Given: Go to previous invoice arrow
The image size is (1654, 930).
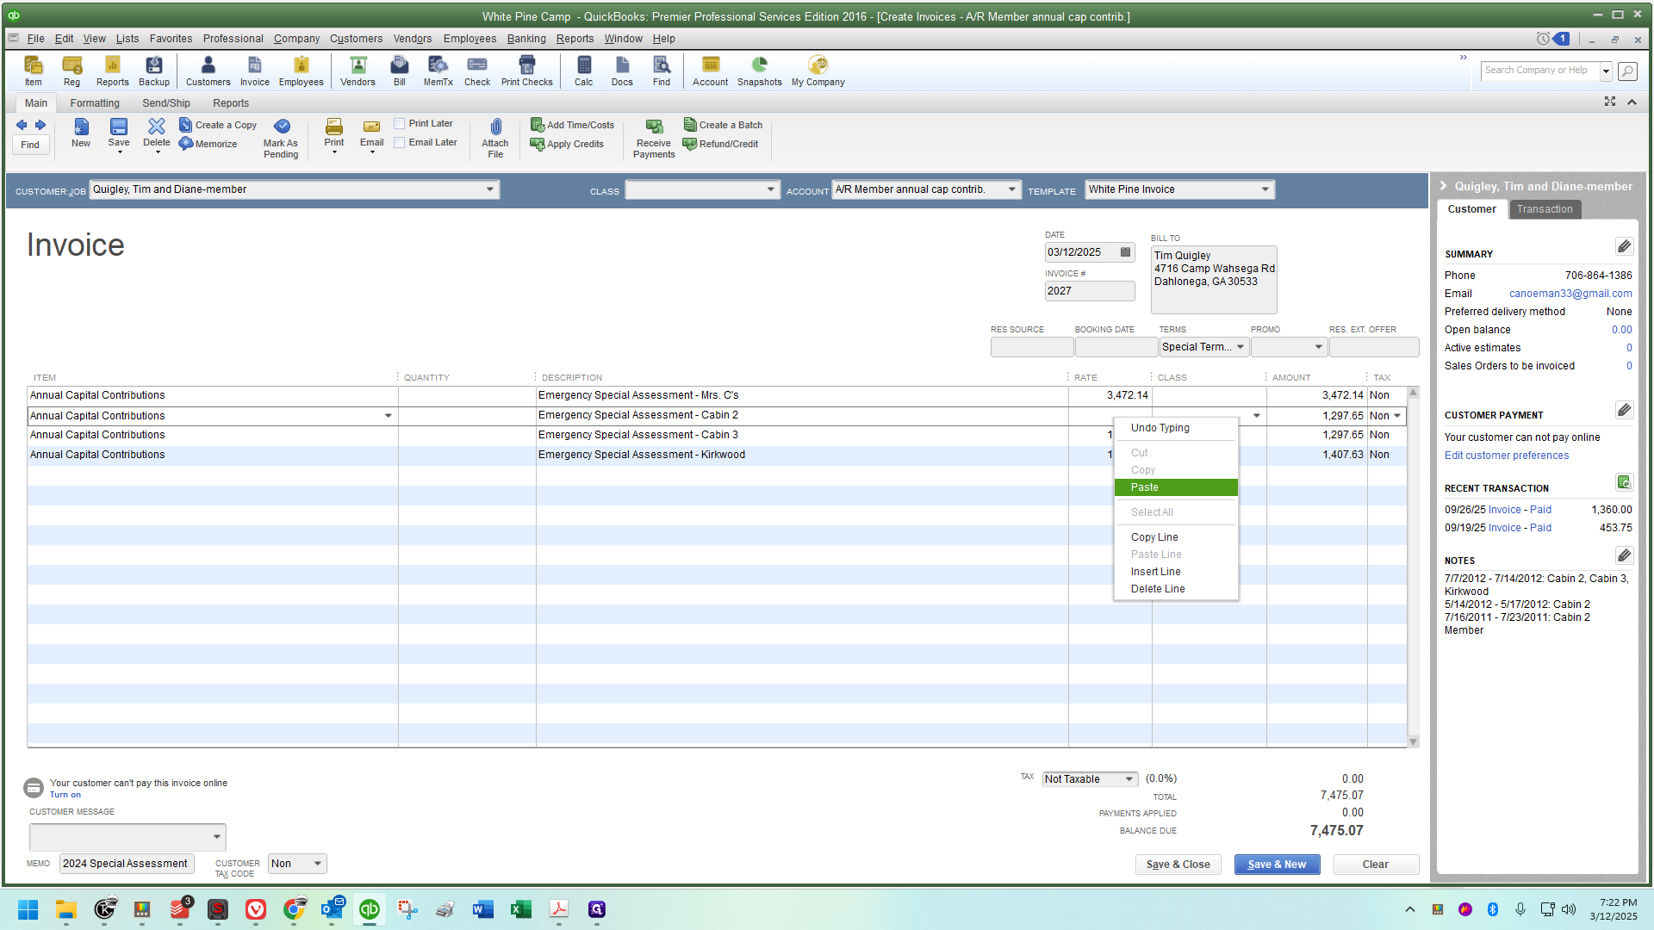Looking at the screenshot, I should pyautogui.click(x=22, y=125).
